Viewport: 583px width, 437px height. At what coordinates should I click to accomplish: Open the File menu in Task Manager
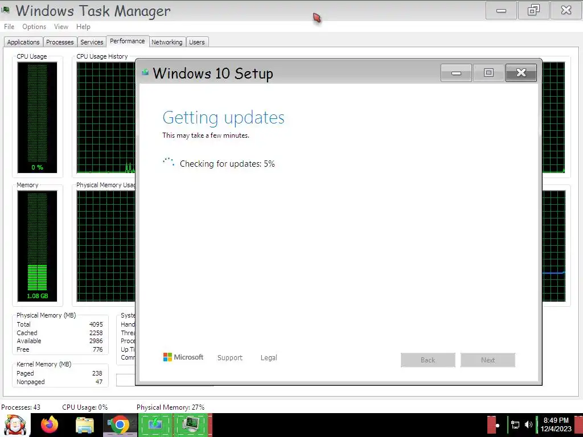click(9, 27)
